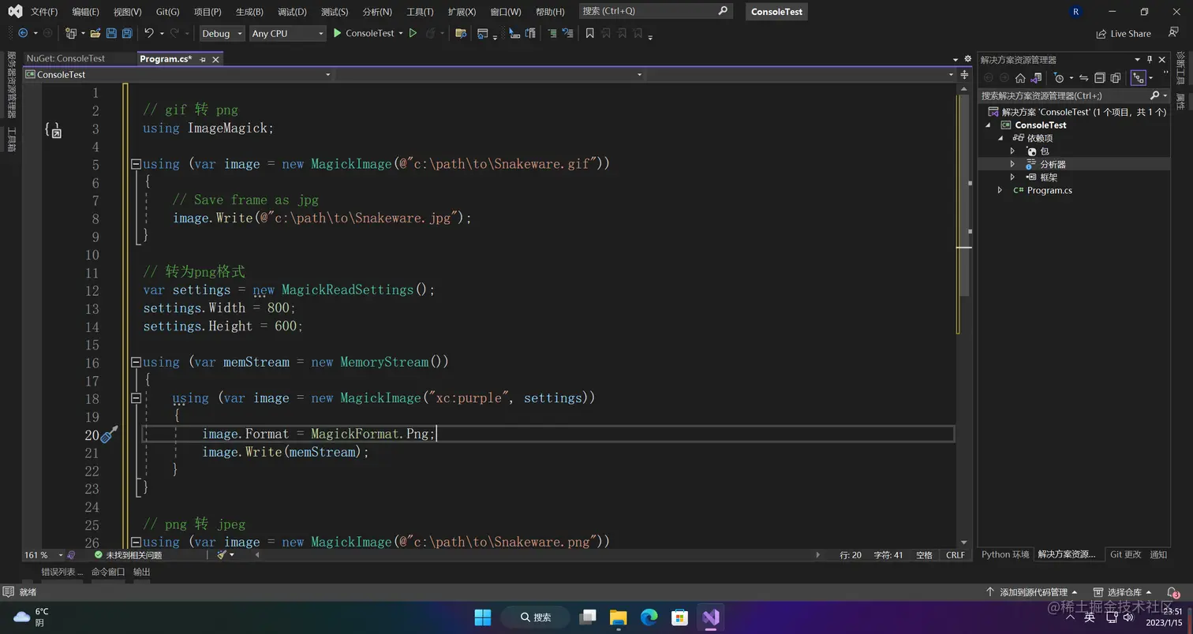Viewport: 1193px width, 634px height.
Task: Click the home icon in Solution Explorer
Action: tap(1020, 78)
